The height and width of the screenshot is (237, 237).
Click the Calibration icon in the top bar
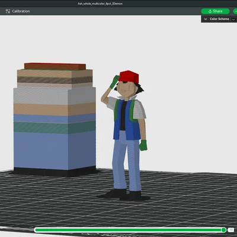(8, 11)
